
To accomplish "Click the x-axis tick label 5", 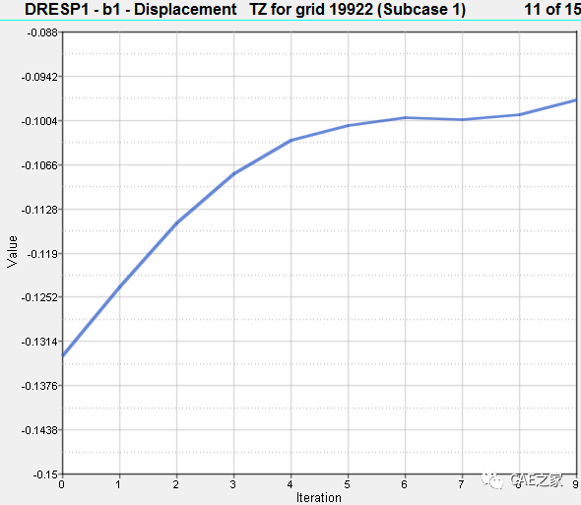I will point(348,484).
